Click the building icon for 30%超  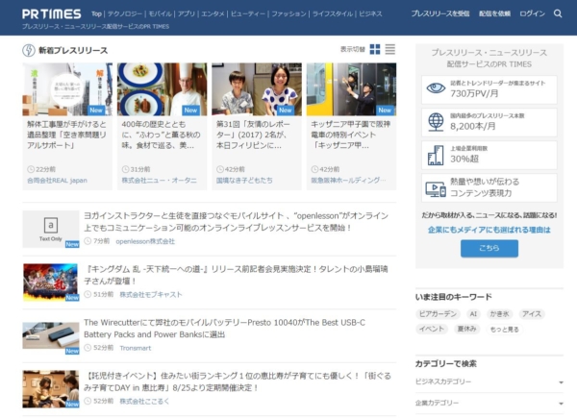pos(435,154)
